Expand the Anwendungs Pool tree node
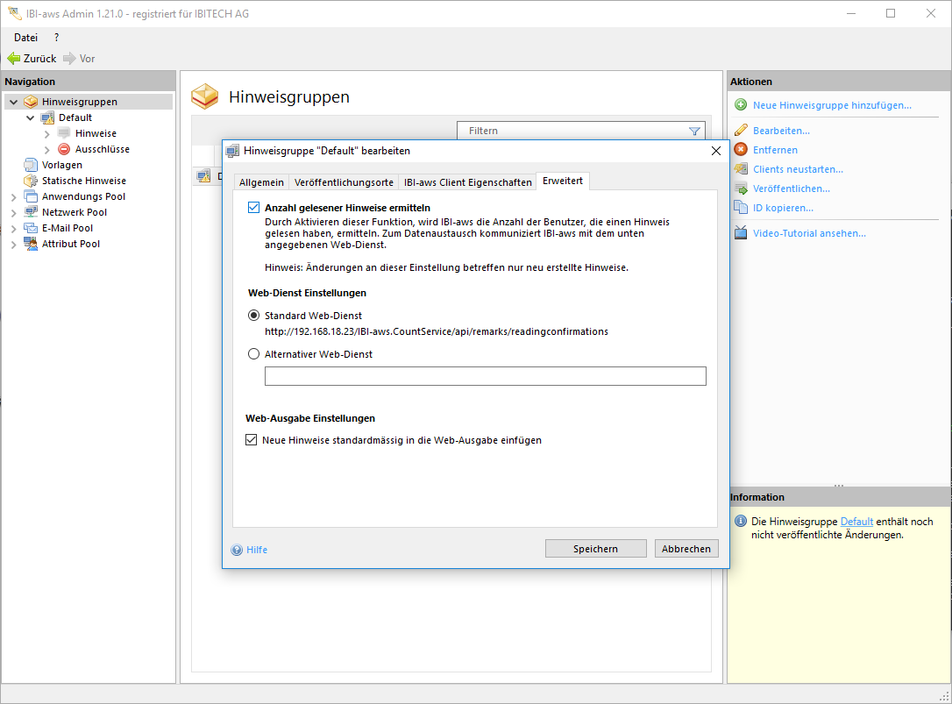 13,196
